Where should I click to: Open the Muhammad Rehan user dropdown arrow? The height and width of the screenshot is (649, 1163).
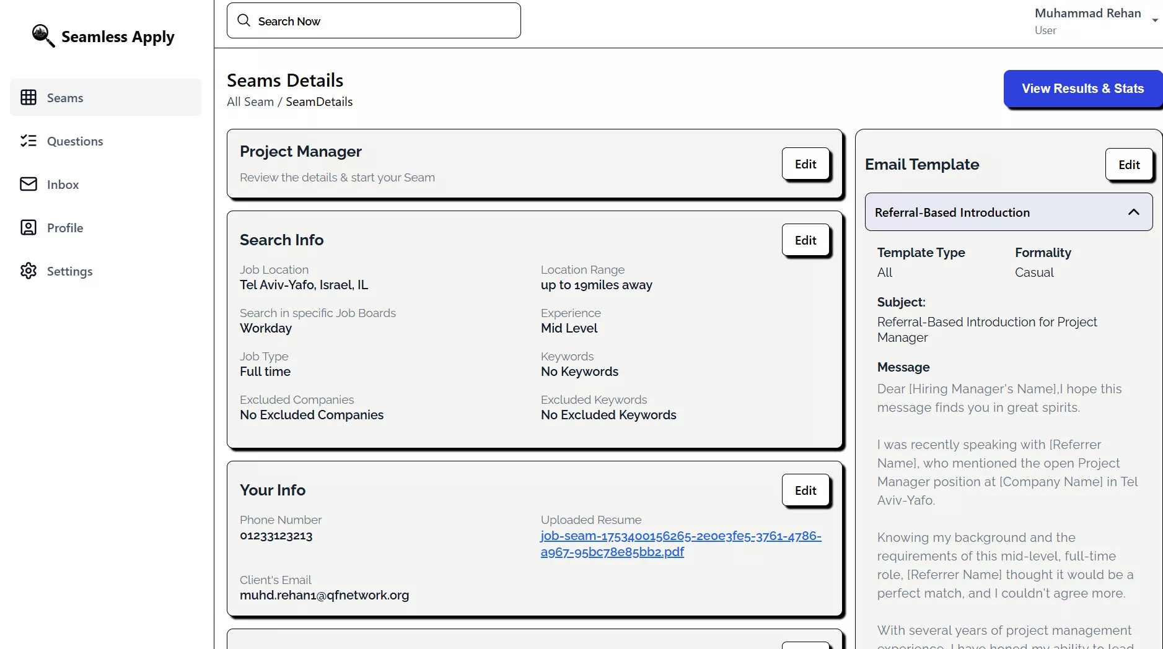[x=1155, y=20]
